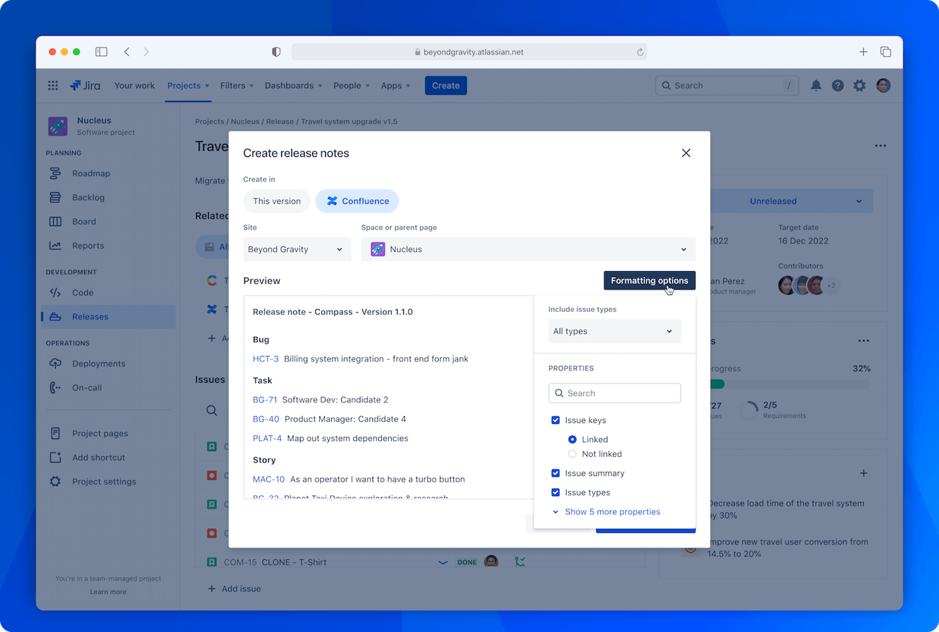The width and height of the screenshot is (939, 632).
Task: Click the Deployments cloud icon
Action: pyautogui.click(x=55, y=363)
